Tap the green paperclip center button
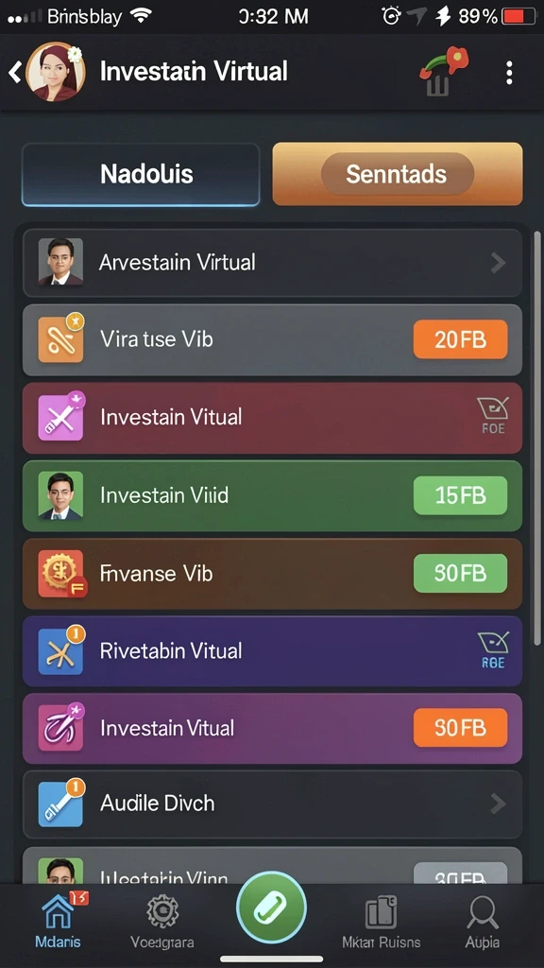Screen dimensions: 544x968 [271, 907]
